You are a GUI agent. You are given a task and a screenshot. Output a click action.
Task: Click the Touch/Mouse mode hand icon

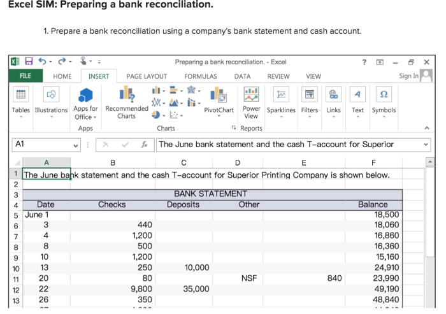(83, 61)
